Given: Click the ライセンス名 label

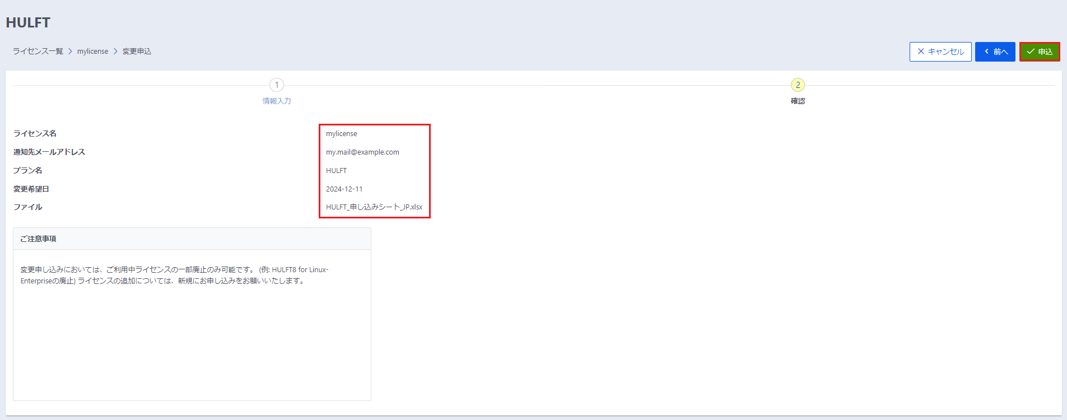Looking at the screenshot, I should pos(35,134).
